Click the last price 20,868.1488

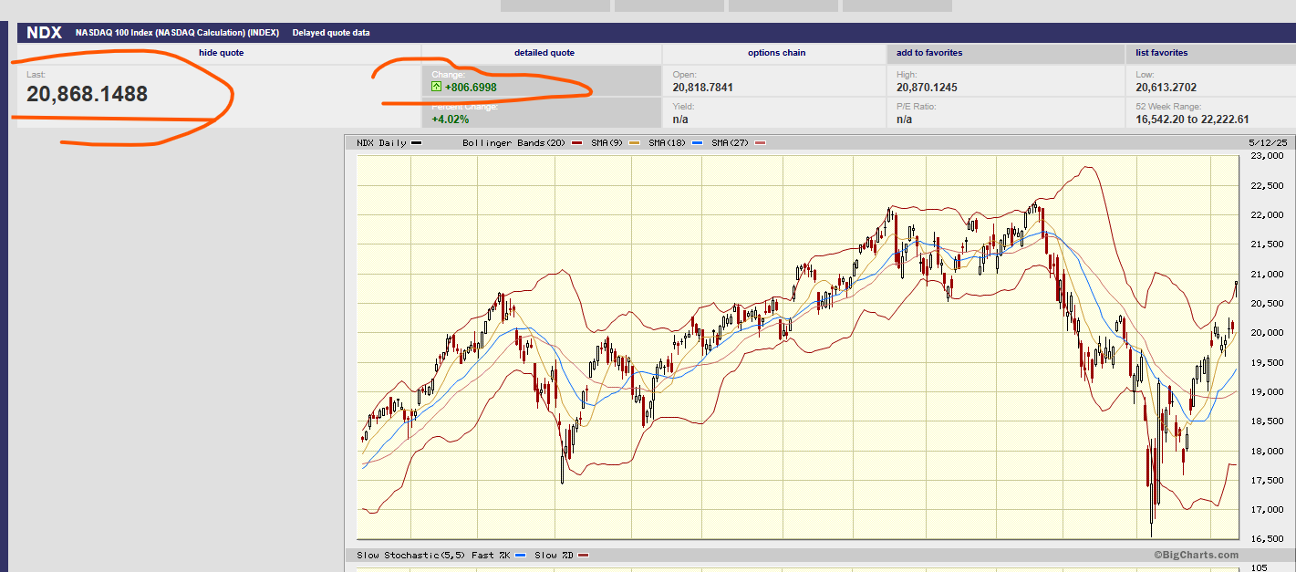click(x=88, y=94)
